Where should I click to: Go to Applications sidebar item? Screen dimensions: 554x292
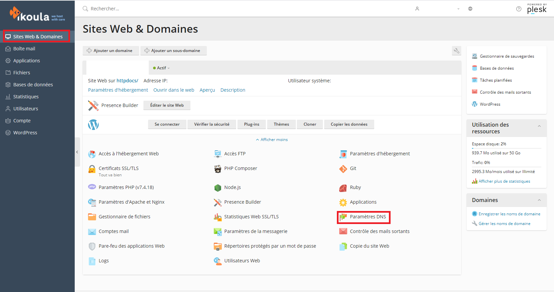coord(37,61)
